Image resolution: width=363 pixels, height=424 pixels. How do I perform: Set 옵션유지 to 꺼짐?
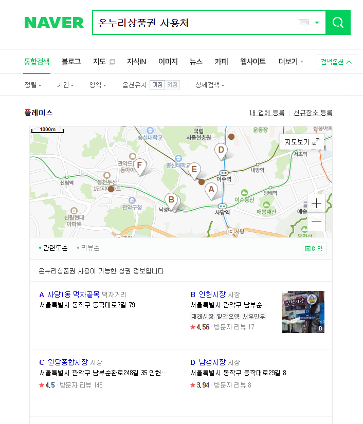click(157, 85)
